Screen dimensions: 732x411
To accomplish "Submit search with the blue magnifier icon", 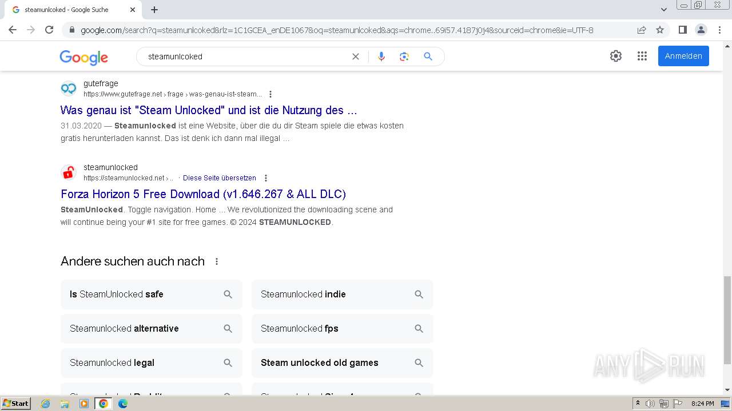I will coord(428,57).
